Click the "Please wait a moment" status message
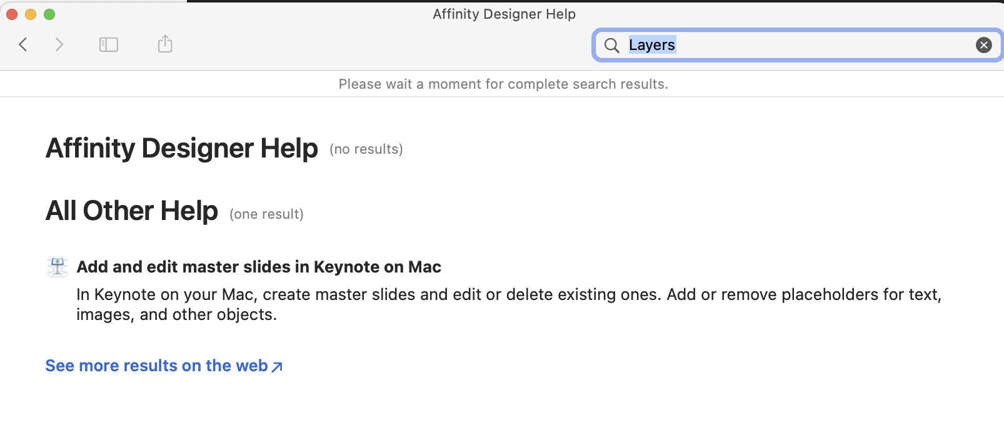This screenshot has height=430, width=1004. (x=503, y=84)
